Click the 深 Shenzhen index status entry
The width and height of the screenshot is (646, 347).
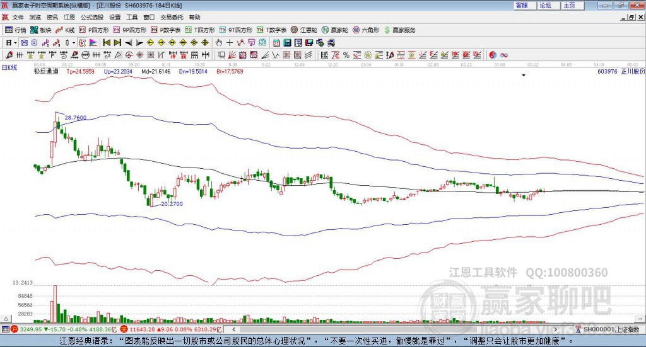click(171, 329)
